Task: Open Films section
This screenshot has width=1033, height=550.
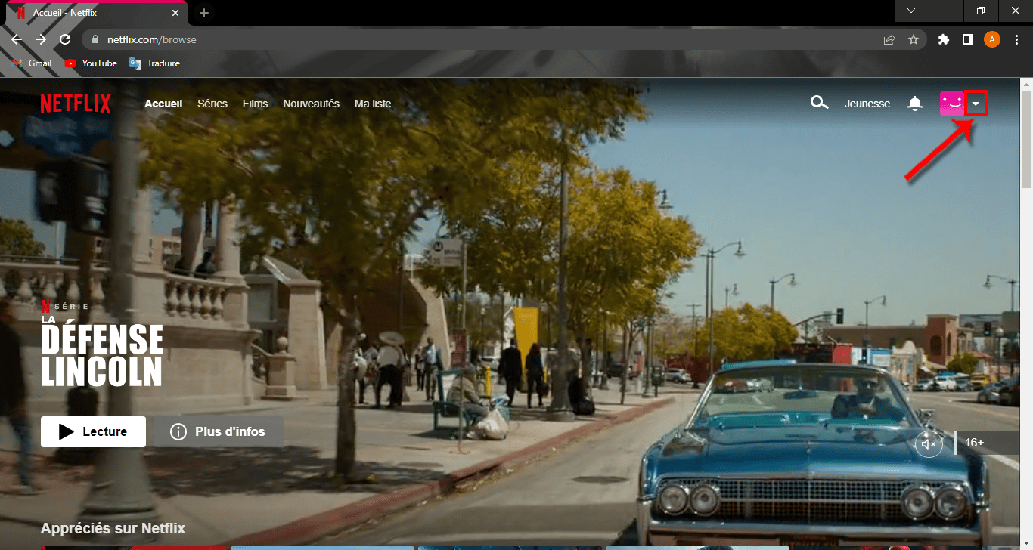Action: pyautogui.click(x=255, y=104)
